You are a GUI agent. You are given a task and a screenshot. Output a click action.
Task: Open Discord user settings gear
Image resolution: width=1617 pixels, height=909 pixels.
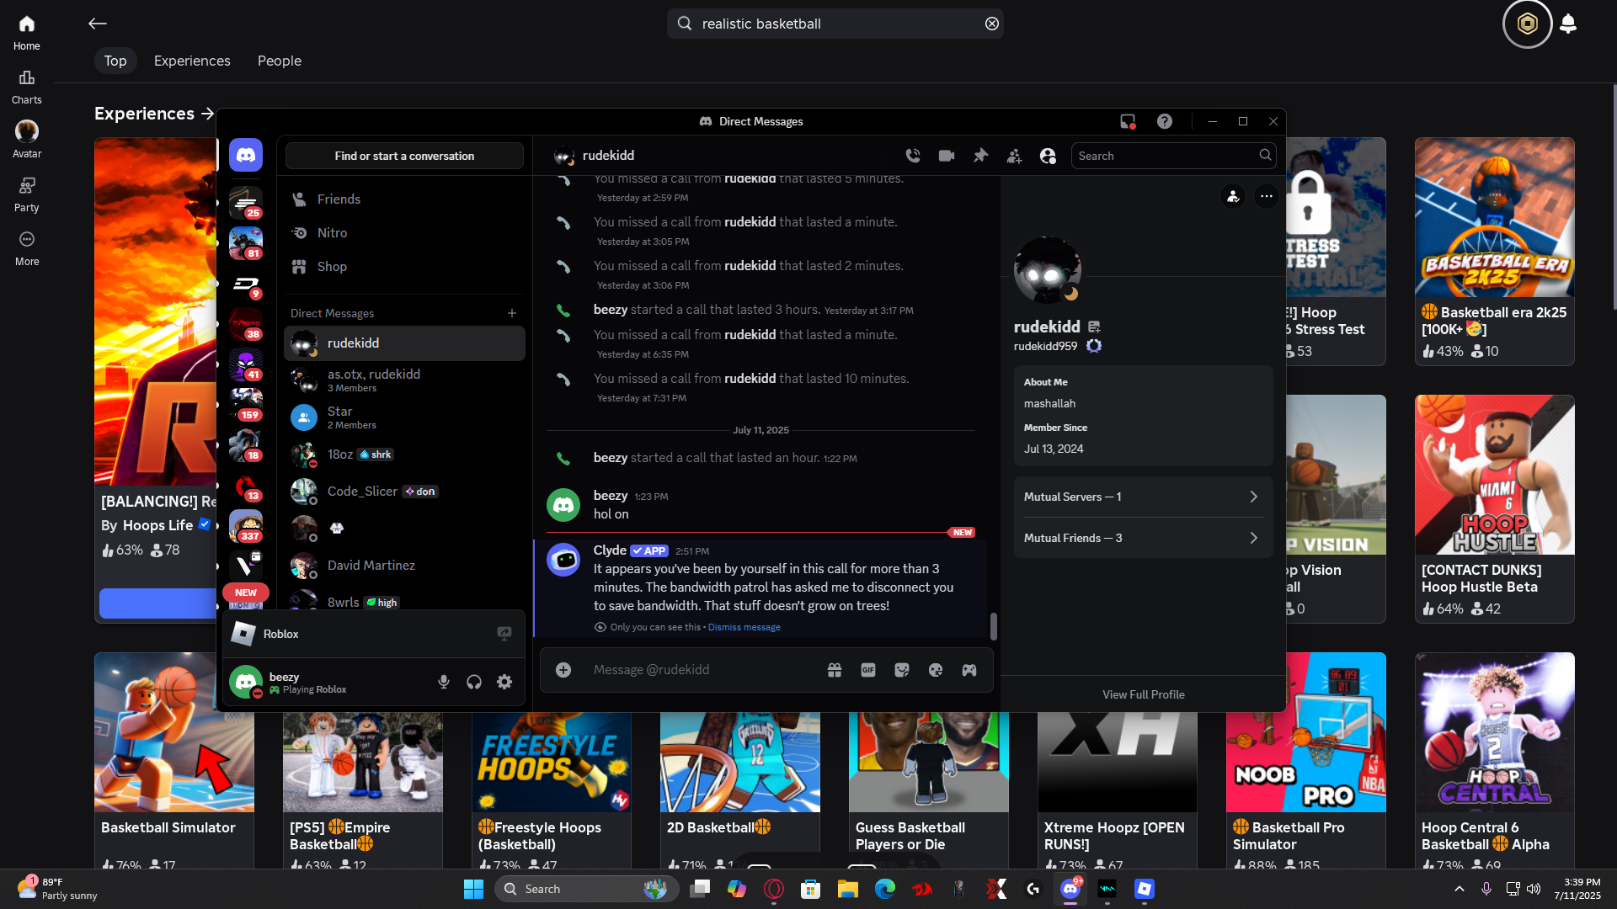(x=504, y=682)
